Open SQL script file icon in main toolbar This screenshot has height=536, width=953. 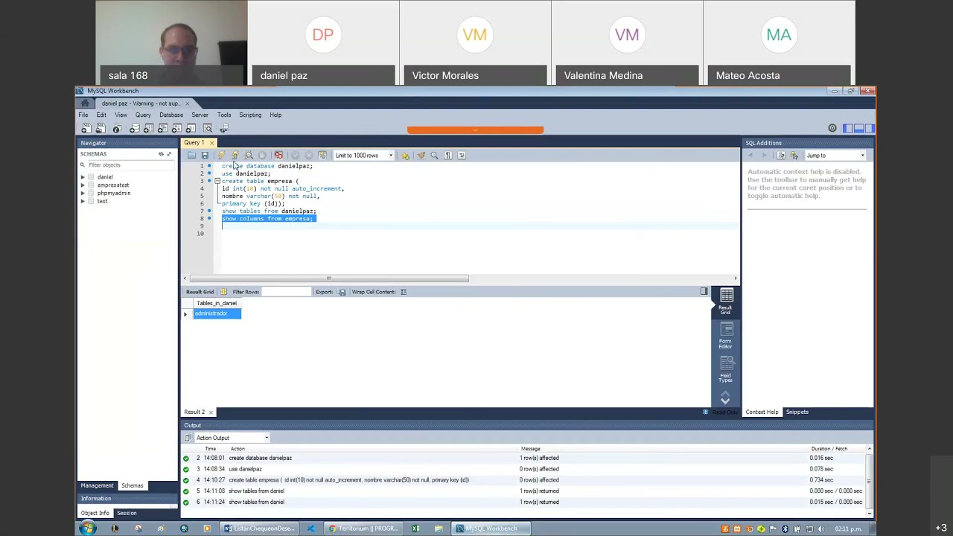(101, 129)
